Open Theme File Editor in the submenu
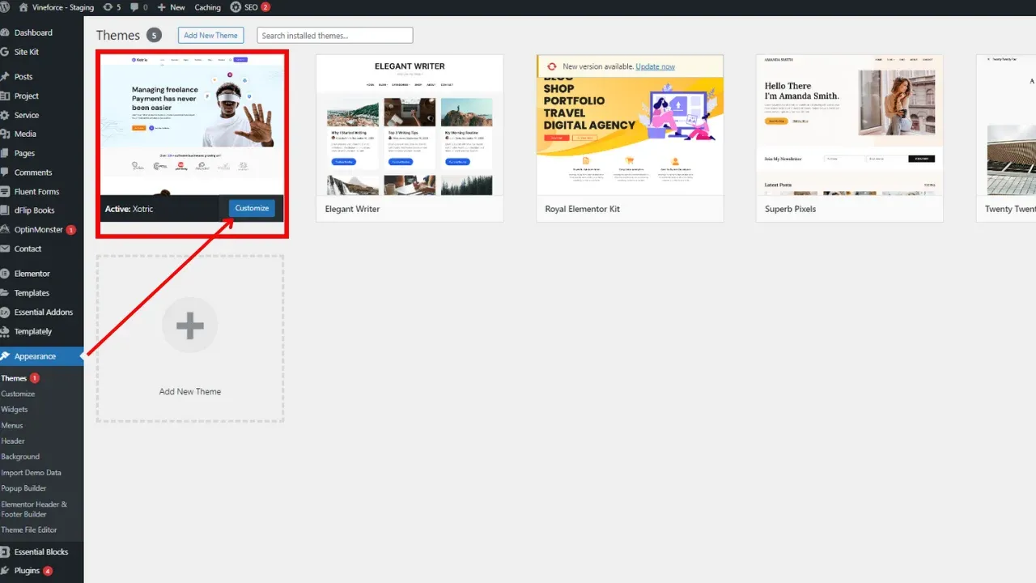Image resolution: width=1036 pixels, height=583 pixels. pos(29,530)
